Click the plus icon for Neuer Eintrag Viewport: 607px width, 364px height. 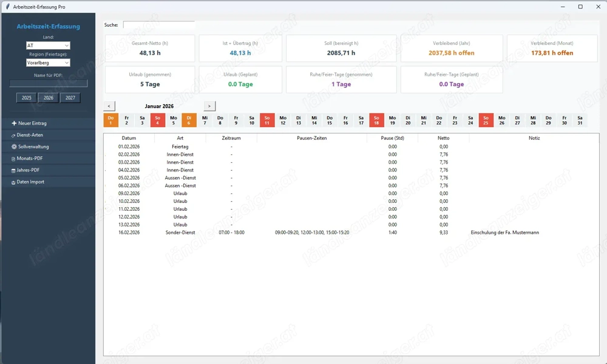(x=14, y=124)
